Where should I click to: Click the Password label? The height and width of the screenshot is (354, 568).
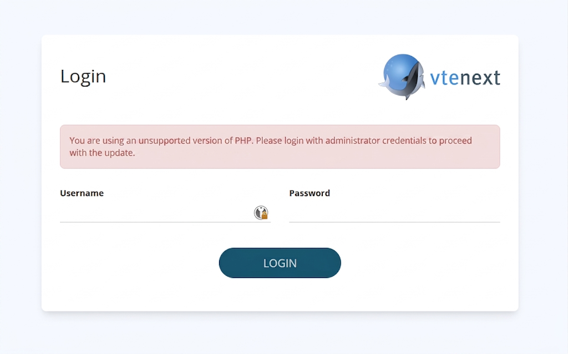(x=310, y=193)
